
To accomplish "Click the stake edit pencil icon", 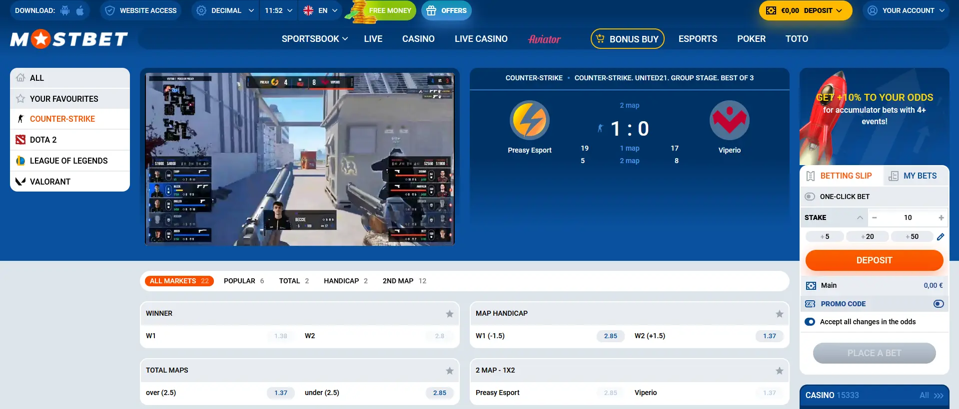I will (x=940, y=237).
